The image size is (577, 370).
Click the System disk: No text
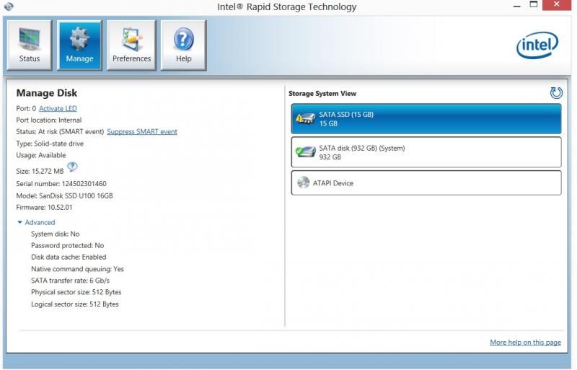coord(56,234)
